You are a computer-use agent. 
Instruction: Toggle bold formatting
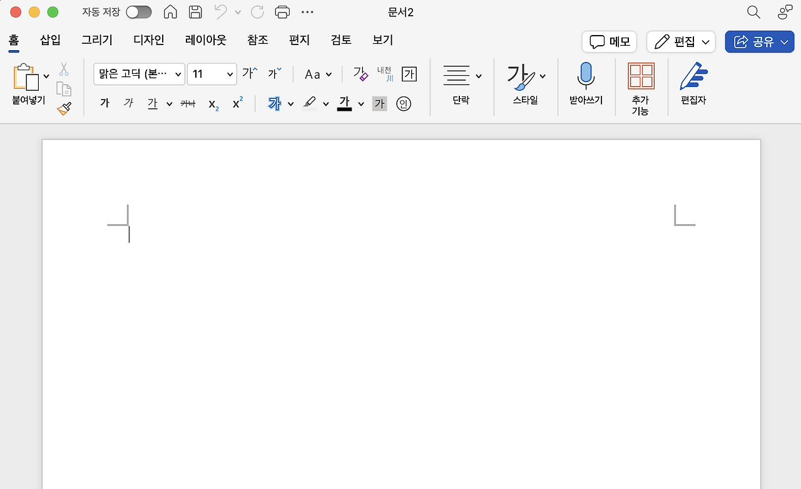click(105, 103)
